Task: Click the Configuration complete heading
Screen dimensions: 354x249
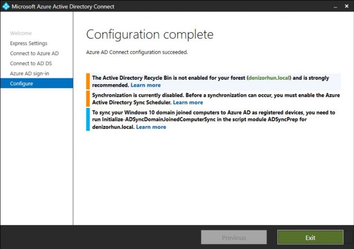Action: click(150, 35)
